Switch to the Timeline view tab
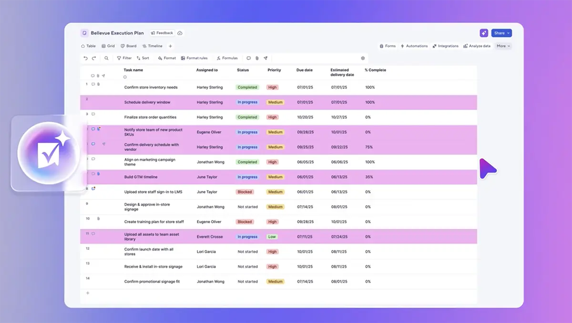 [x=153, y=46]
